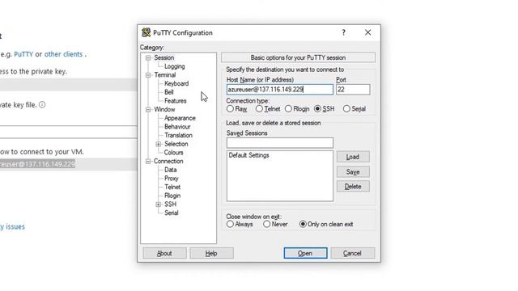Click Open to start the session
The image size is (518, 291).
305,253
